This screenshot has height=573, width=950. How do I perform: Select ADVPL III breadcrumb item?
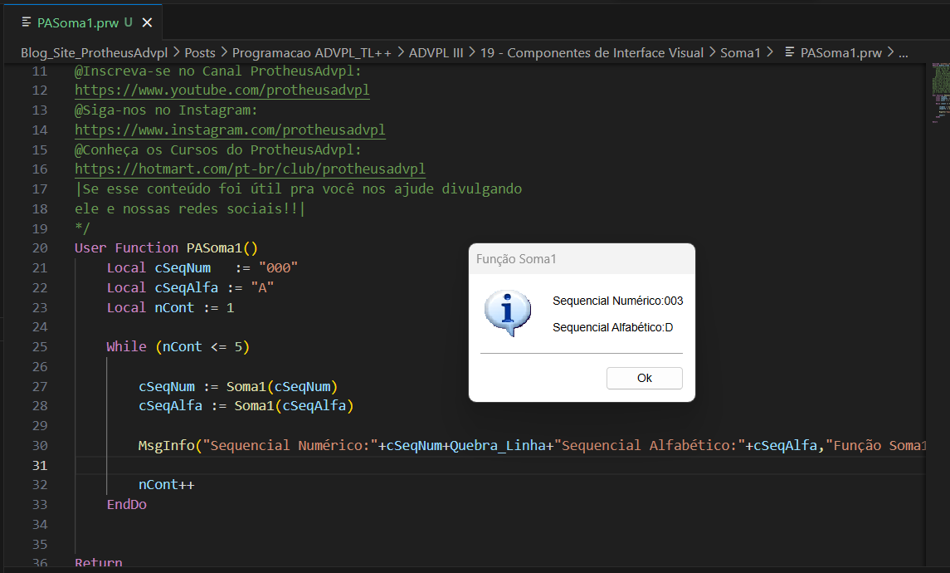pos(436,53)
